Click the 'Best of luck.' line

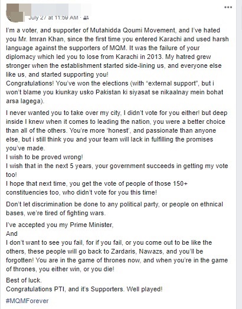tap(24, 280)
